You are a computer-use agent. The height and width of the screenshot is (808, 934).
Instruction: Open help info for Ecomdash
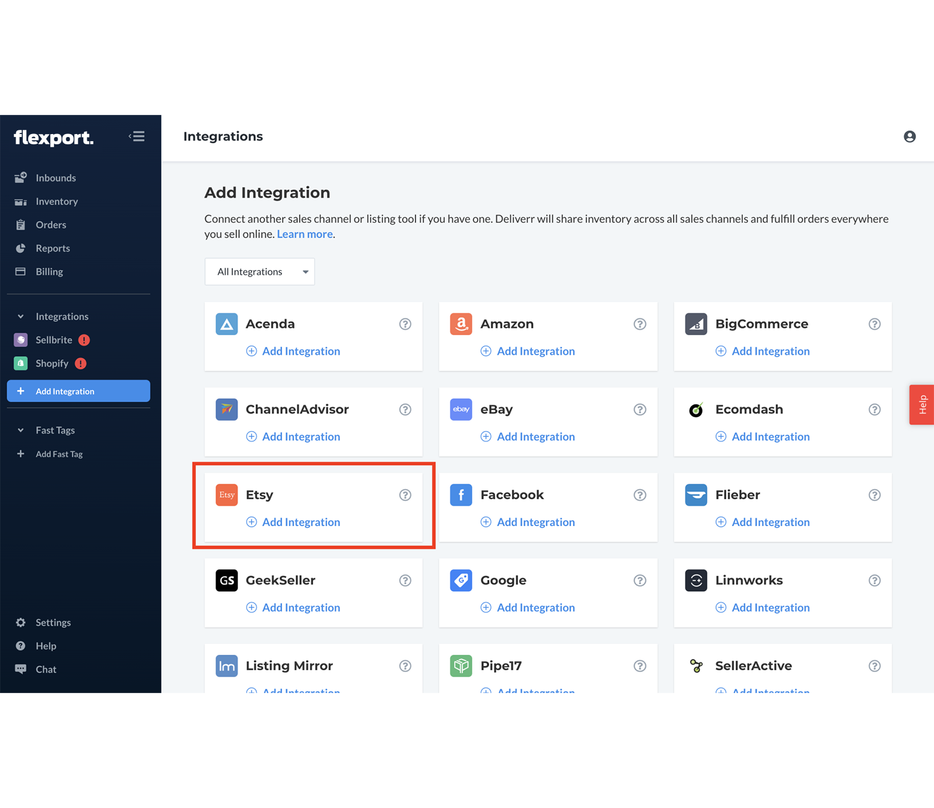pos(875,409)
